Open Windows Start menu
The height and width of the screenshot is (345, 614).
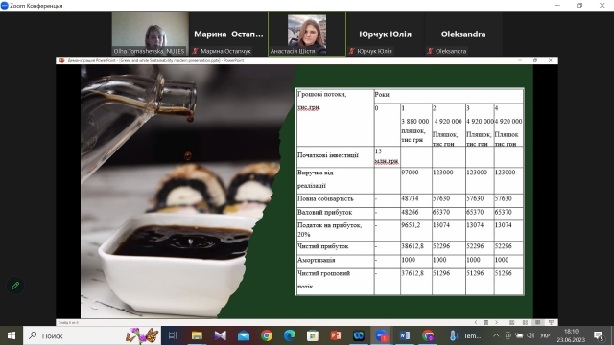coord(12,335)
